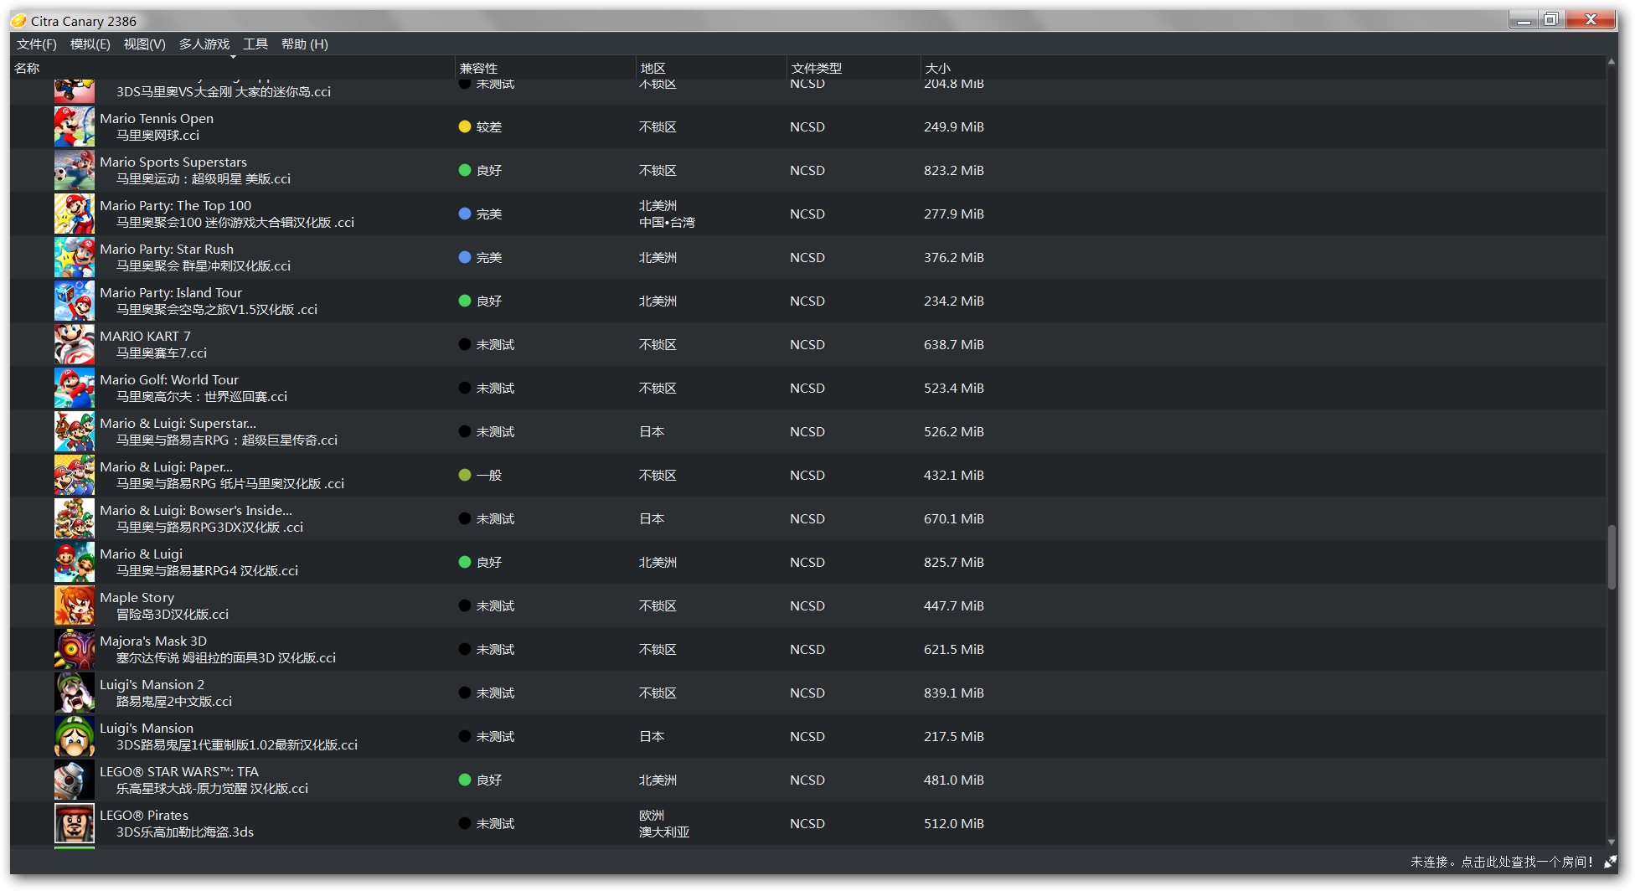Select the MARIO KART 7 game icon
1635x891 pixels.
pos(75,344)
